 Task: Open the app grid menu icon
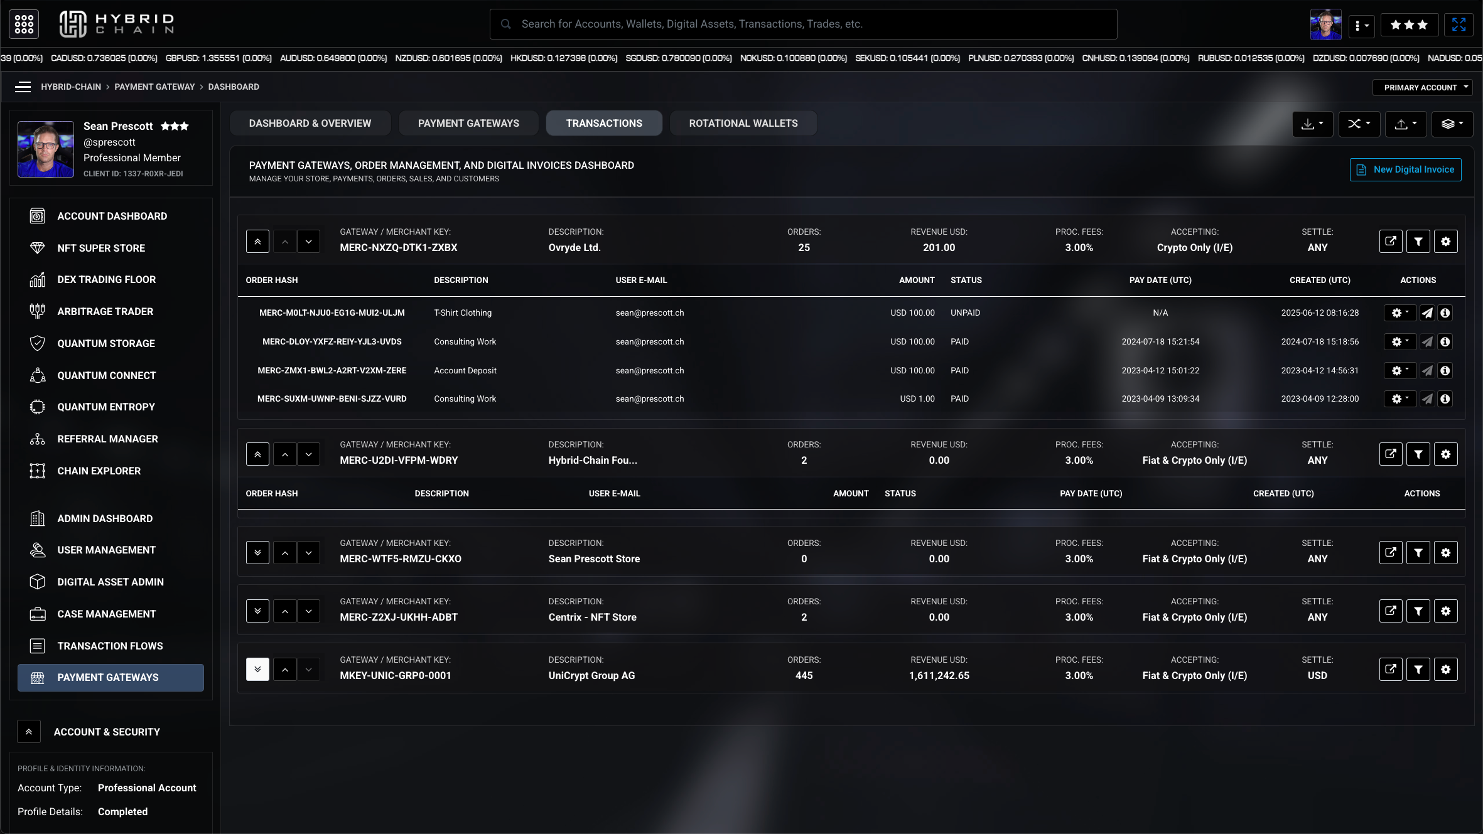[x=24, y=24]
